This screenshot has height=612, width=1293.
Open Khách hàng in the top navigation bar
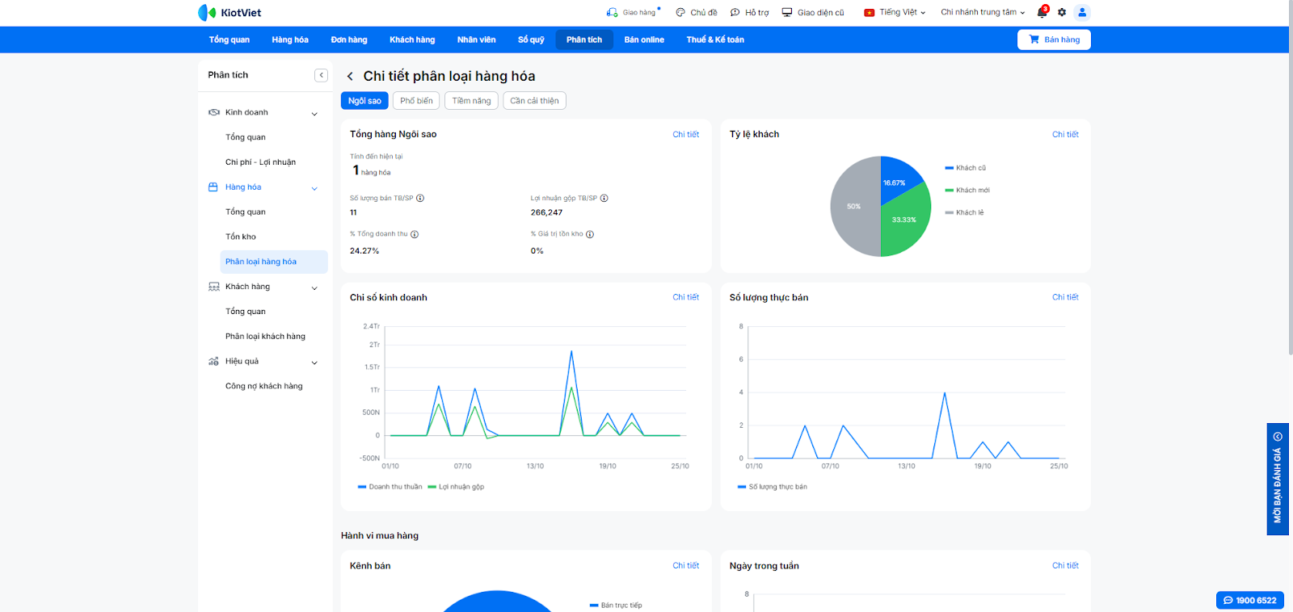tap(412, 40)
